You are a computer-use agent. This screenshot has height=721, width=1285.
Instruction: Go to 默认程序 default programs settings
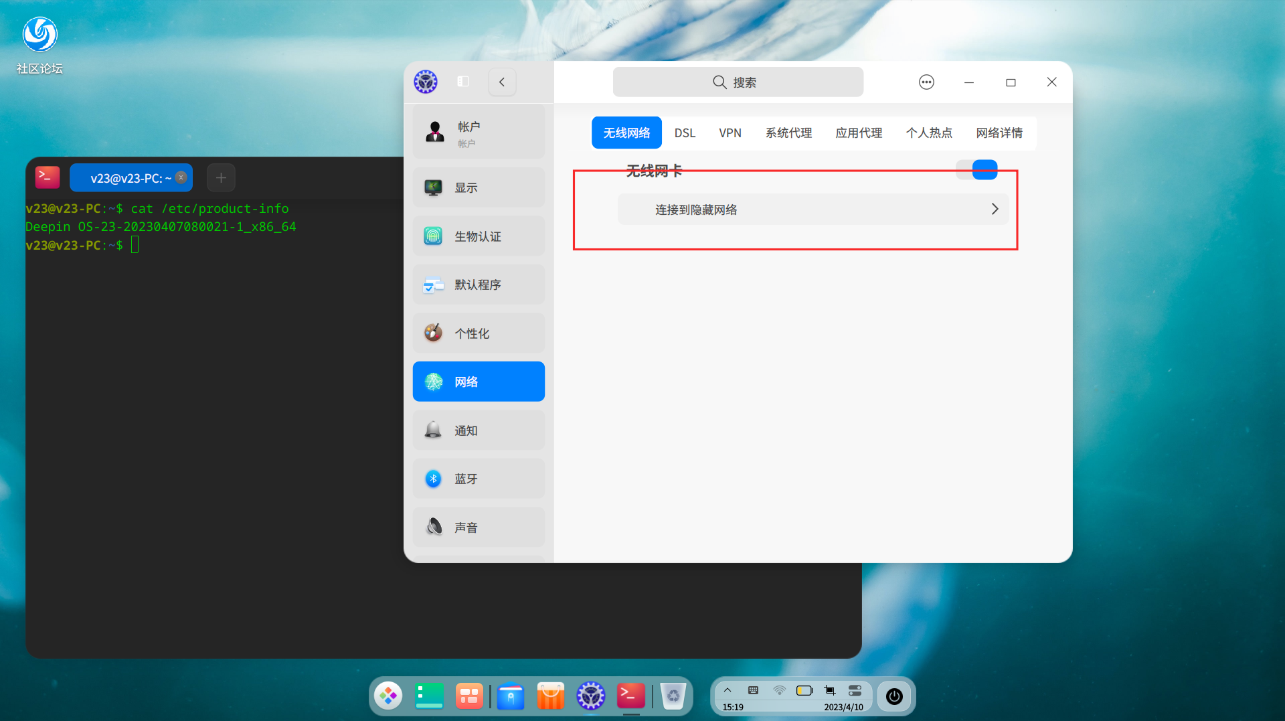pos(478,285)
